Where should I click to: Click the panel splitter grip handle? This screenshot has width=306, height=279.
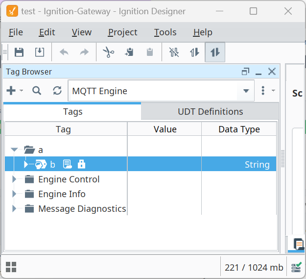pos(282,158)
